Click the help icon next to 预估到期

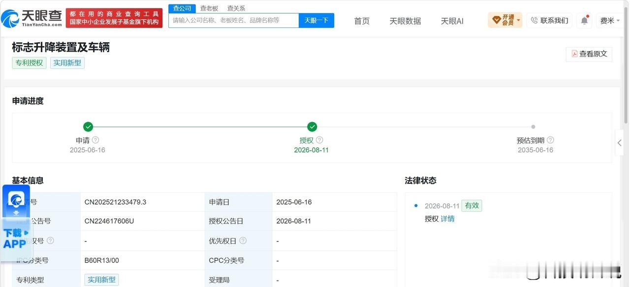pos(550,140)
